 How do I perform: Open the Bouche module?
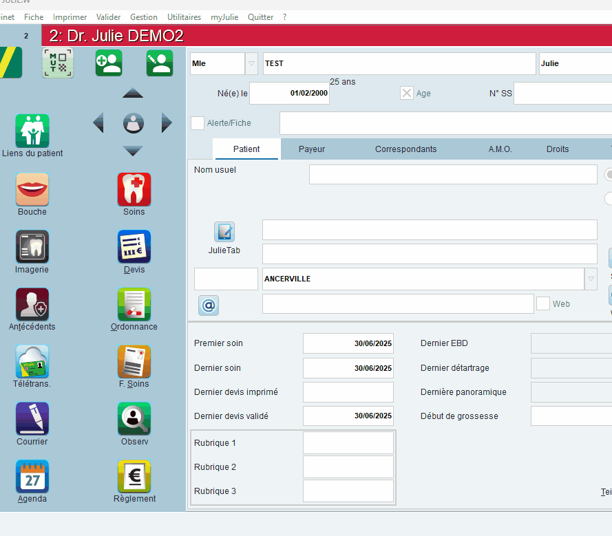pyautogui.click(x=32, y=189)
